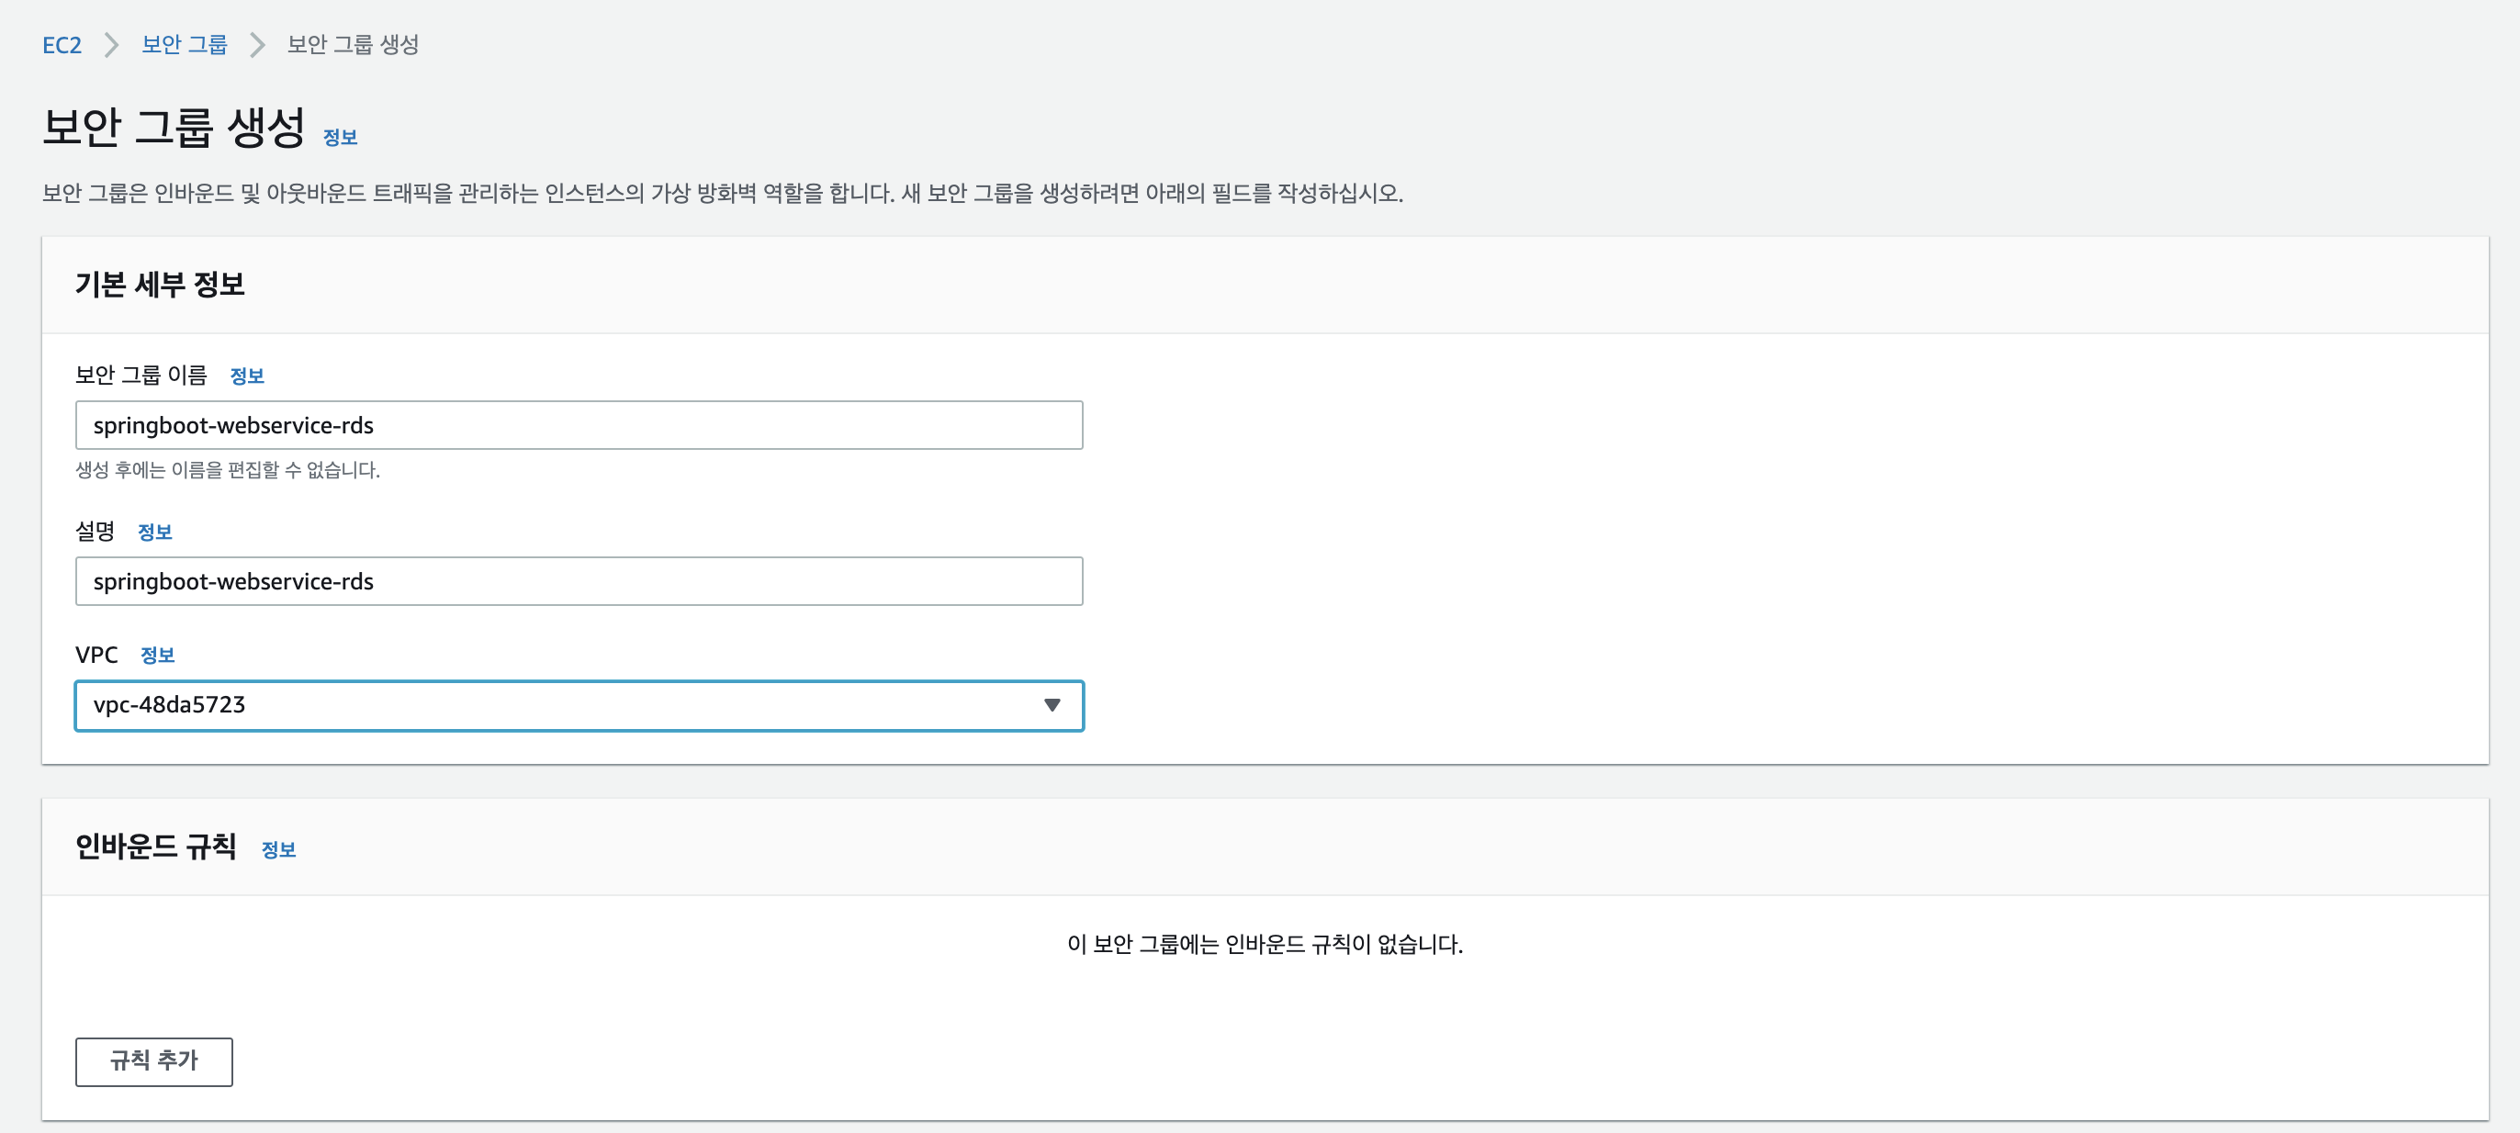Screen dimensions: 2520x1133
Task: Focus the 설명 text field
Action: 579,582
